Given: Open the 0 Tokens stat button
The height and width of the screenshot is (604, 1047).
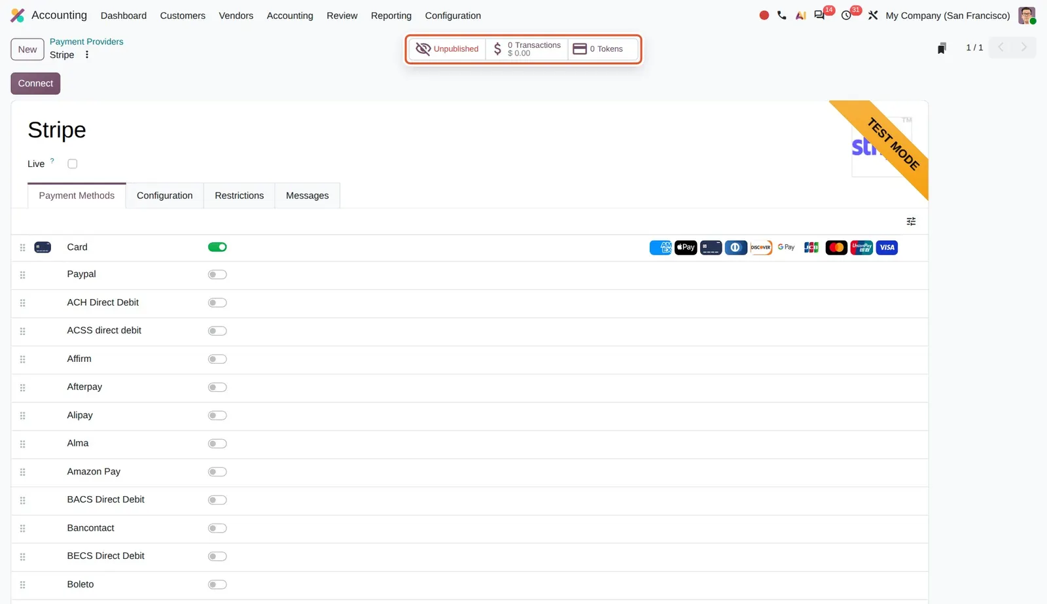Looking at the screenshot, I should (603, 49).
